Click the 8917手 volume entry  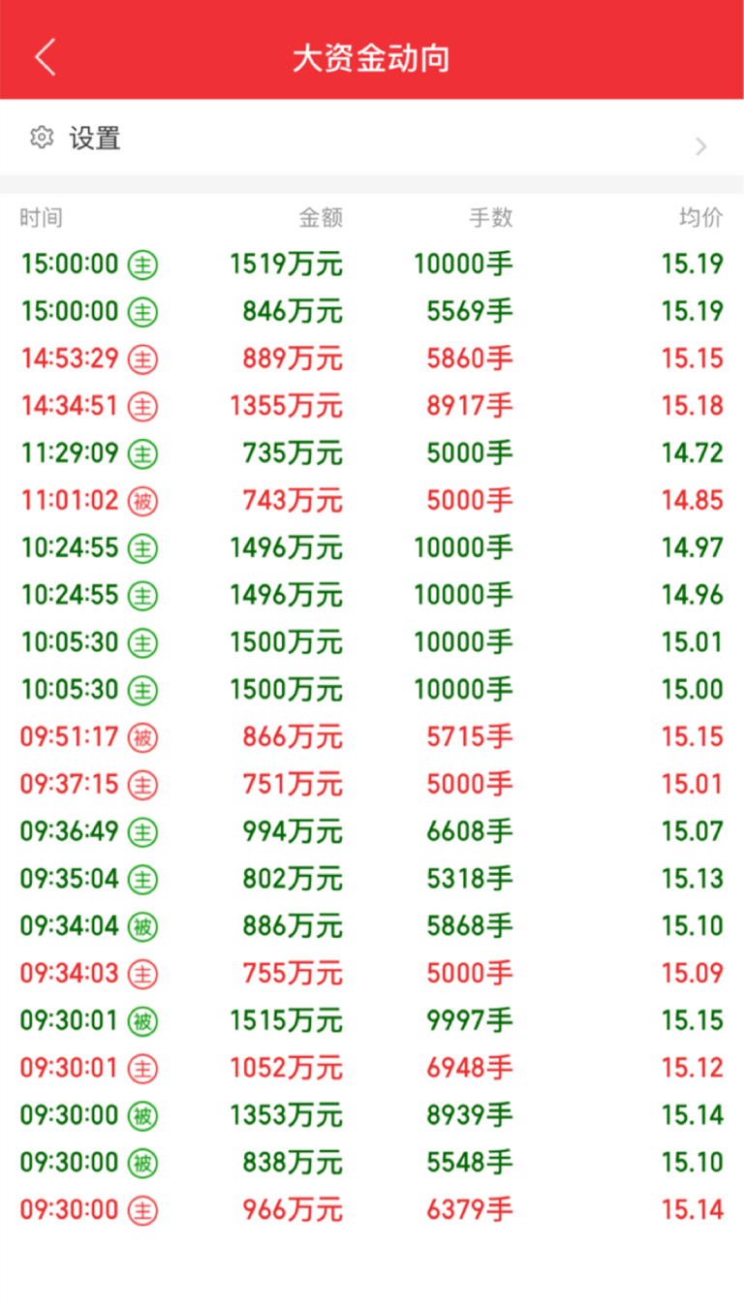tap(470, 406)
